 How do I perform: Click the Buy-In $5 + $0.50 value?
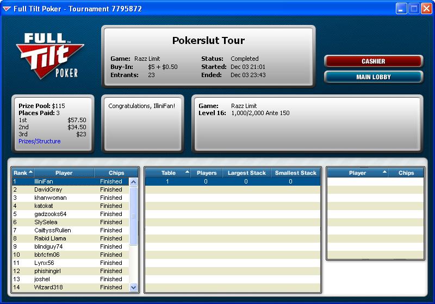163,67
